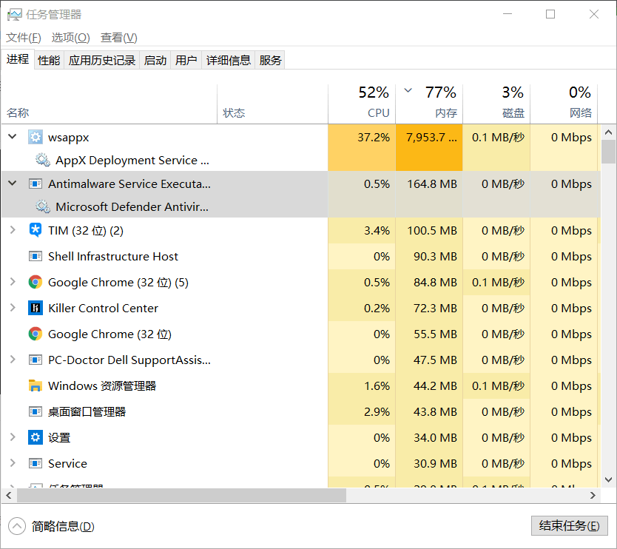The height and width of the screenshot is (549, 617).
Task: Expand the Google Chrome (32 位) (5) group
Action: (x=13, y=282)
